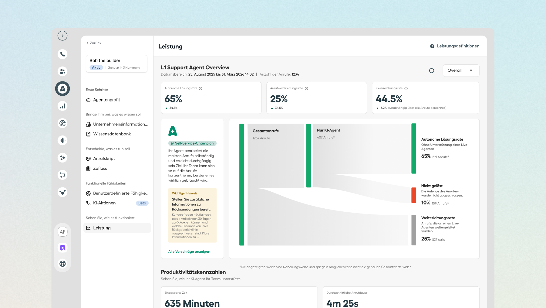Open the bar chart analytics sidebar icon
This screenshot has height=308, width=546.
click(x=62, y=106)
